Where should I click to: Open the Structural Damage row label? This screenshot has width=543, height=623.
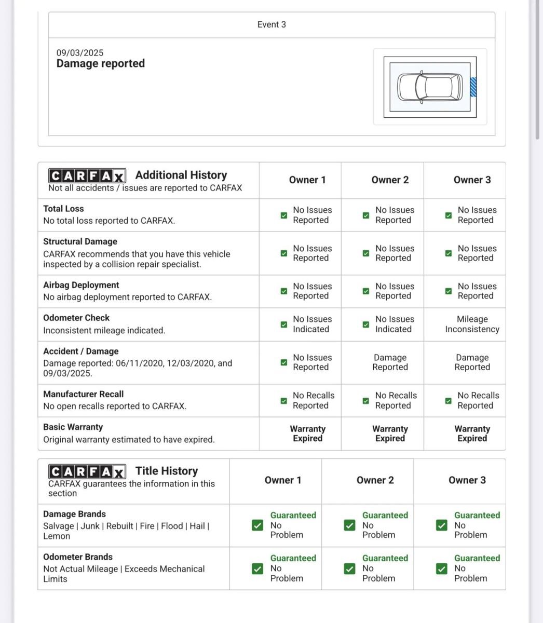[80, 241]
